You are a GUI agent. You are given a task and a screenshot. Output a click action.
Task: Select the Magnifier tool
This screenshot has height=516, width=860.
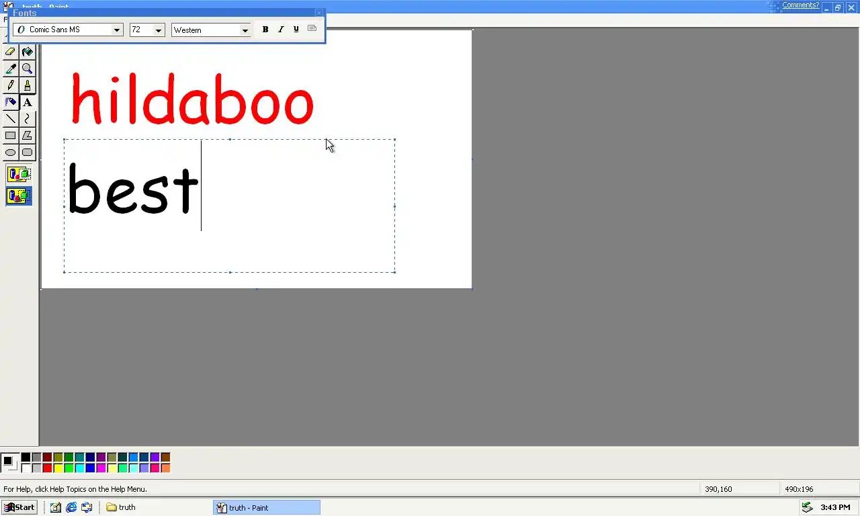(27, 69)
